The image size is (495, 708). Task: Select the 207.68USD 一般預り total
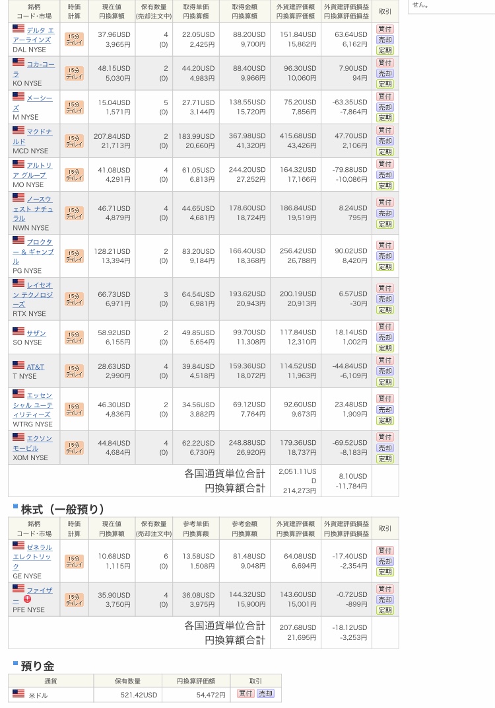[x=298, y=627]
